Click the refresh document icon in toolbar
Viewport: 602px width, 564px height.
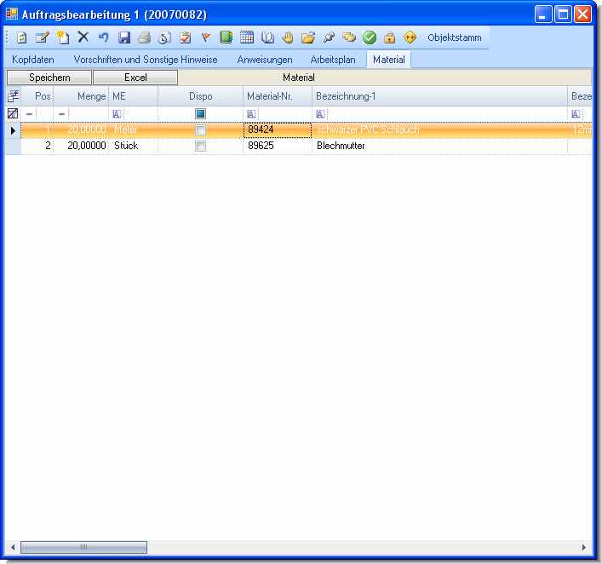click(x=22, y=37)
